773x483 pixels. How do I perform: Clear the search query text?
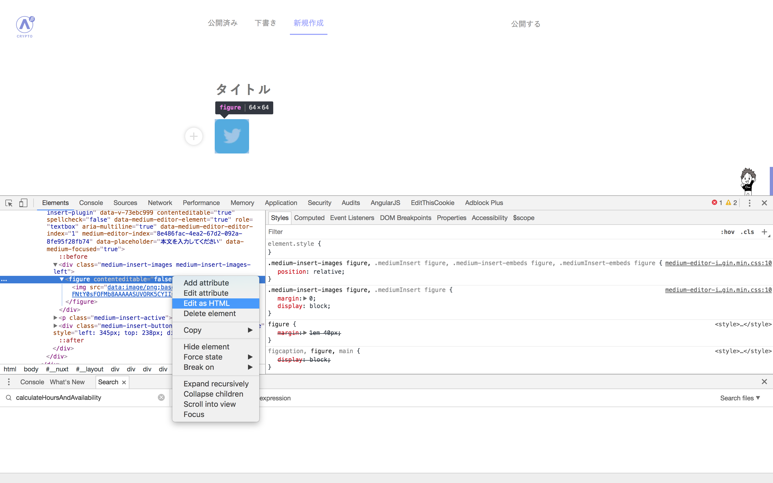point(161,397)
